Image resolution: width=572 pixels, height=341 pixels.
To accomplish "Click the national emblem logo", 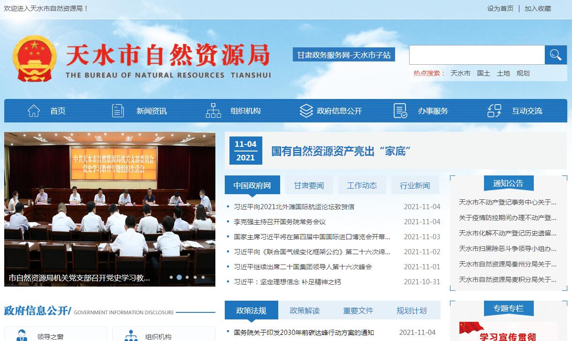I will point(34,59).
